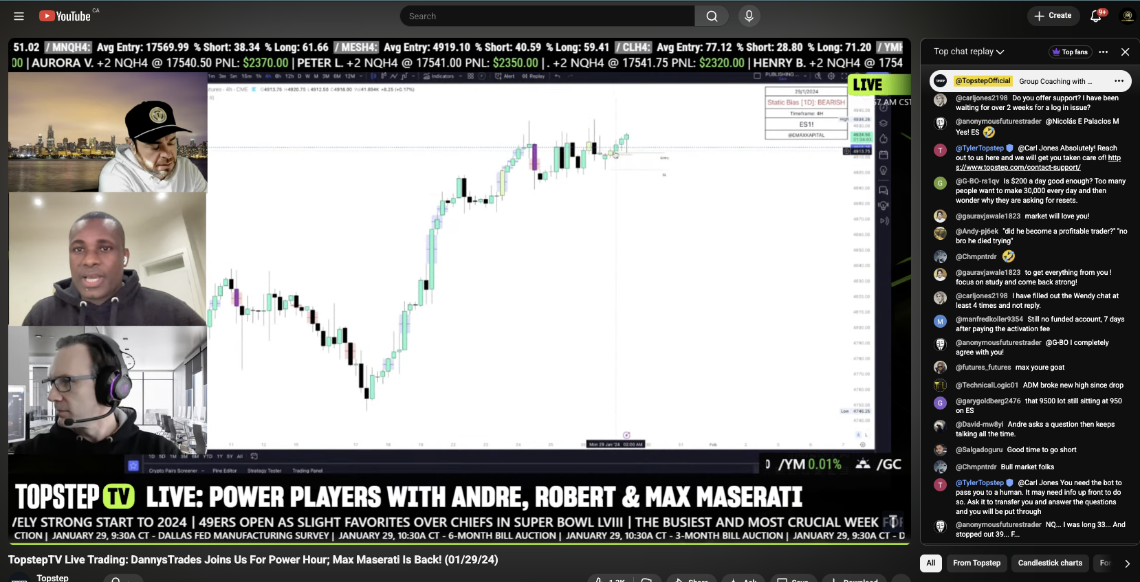This screenshot has width=1140, height=582.
Task: Open the Create menu
Action: click(x=1053, y=16)
